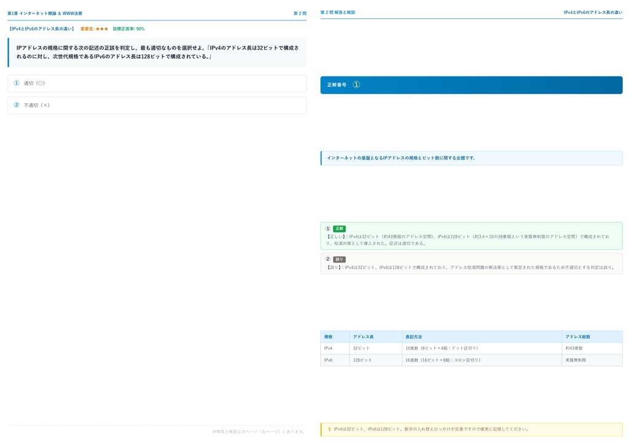Image resolution: width=629 pixels, height=444 pixels.
Task: Click the circled ① beside 適切(○)
Action: (17, 83)
